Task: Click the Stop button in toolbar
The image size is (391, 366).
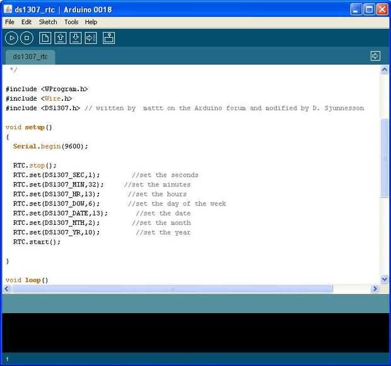Action: (26, 38)
